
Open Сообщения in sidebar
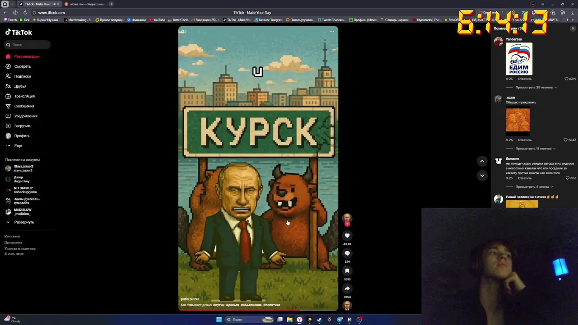pos(20,106)
